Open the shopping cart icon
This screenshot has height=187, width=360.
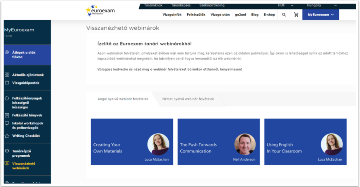(x=296, y=15)
